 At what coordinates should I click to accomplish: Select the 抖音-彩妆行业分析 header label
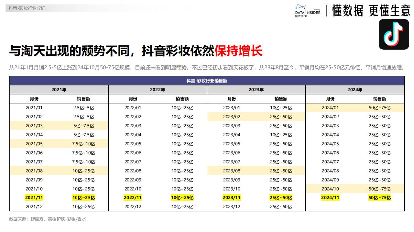[27, 8]
